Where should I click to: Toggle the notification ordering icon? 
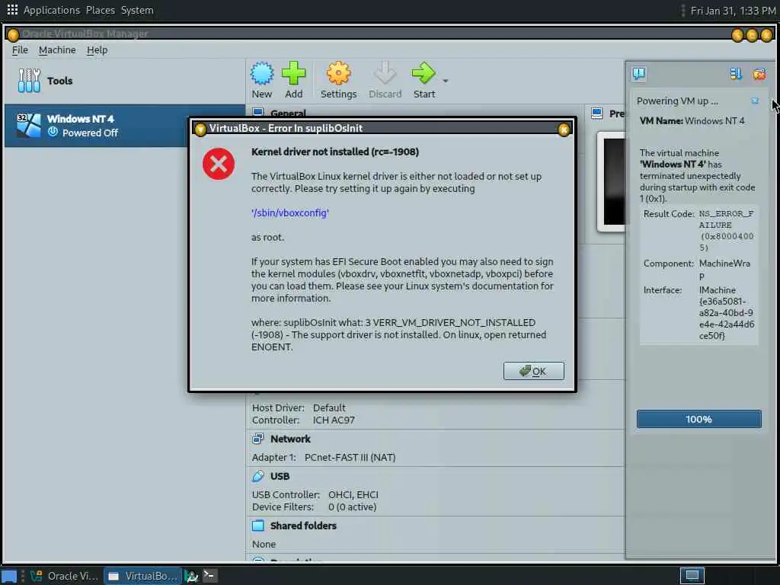click(736, 74)
